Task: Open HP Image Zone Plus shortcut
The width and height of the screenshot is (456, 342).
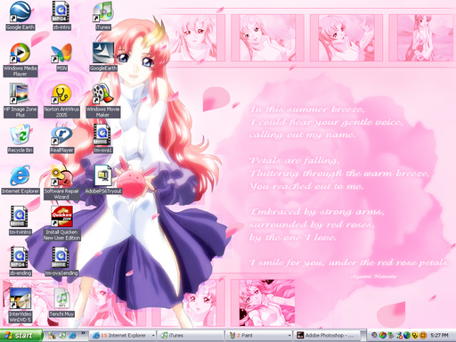Action: tap(20, 101)
